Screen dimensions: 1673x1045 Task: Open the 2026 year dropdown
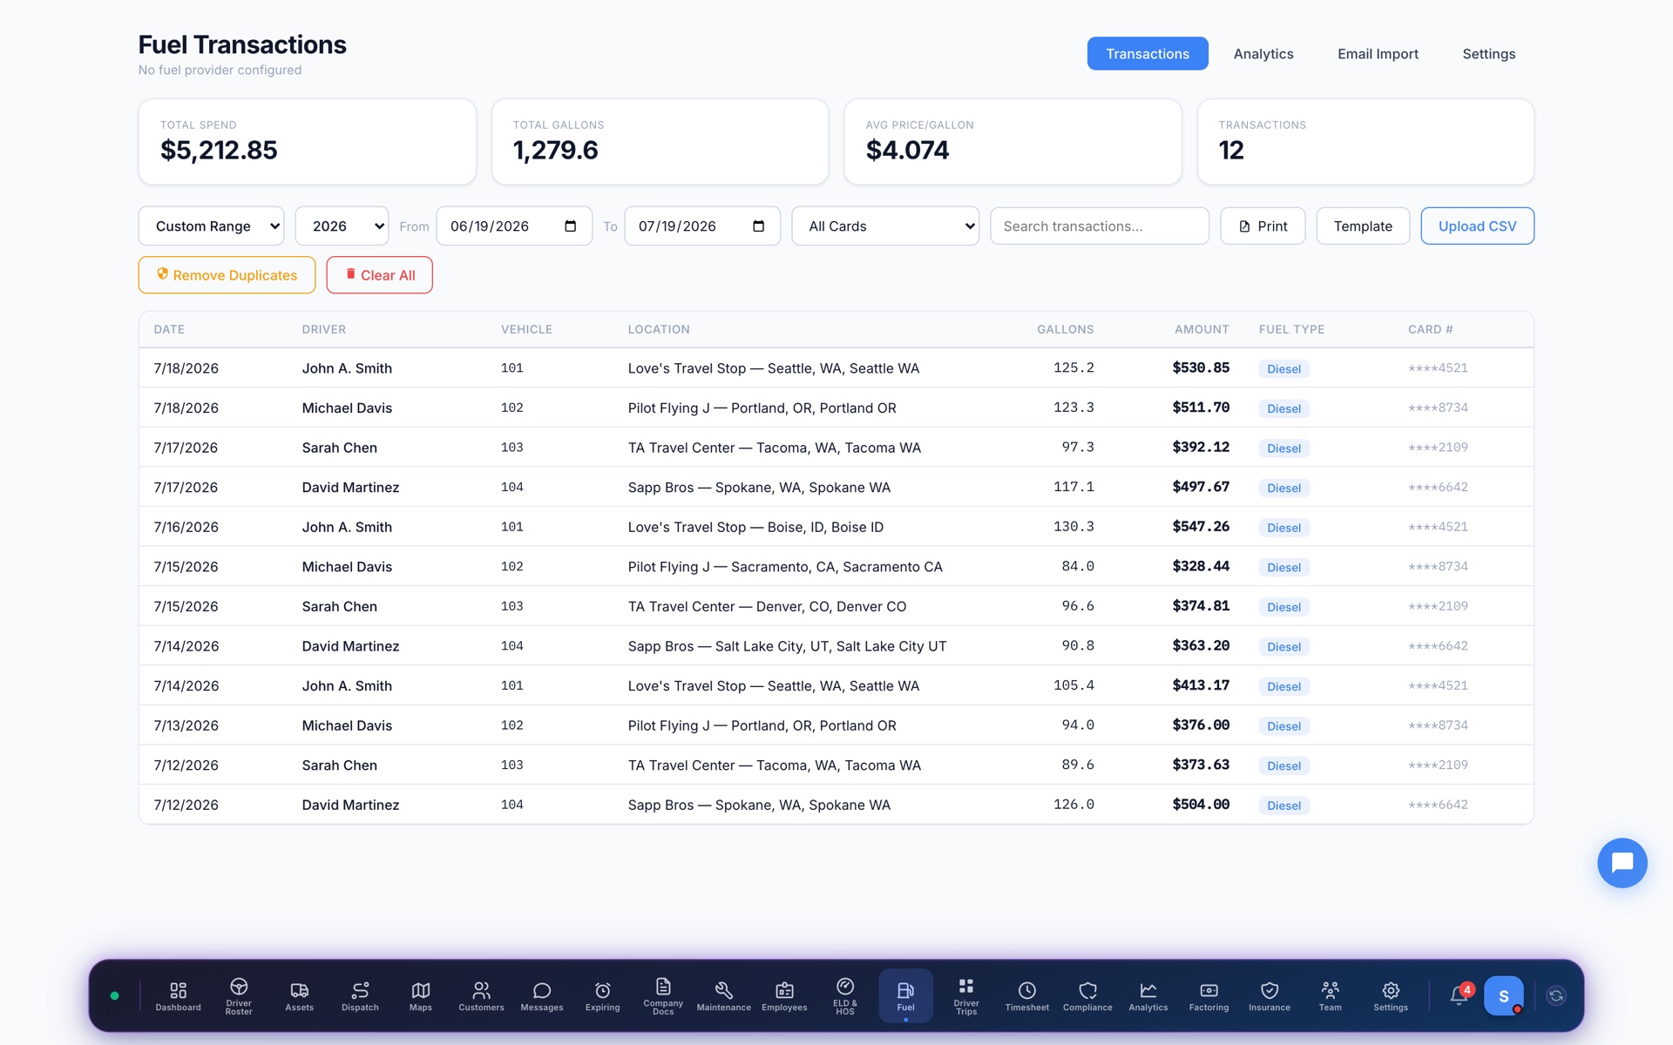coord(342,226)
